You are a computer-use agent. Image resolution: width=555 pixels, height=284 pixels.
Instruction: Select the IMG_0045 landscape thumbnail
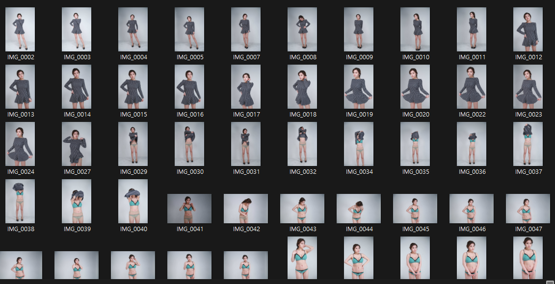click(x=415, y=209)
